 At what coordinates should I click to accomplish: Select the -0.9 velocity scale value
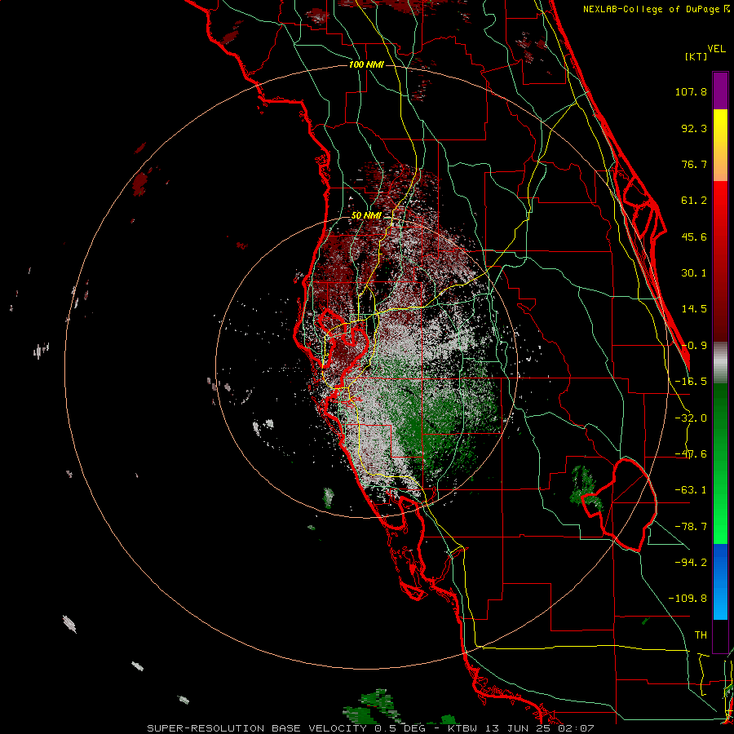click(x=694, y=346)
